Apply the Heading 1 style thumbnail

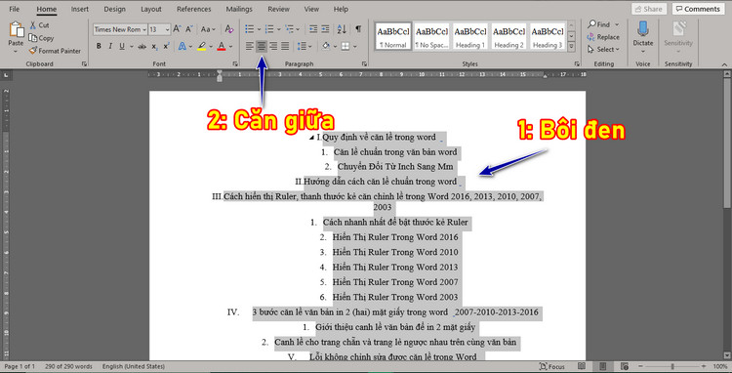pos(469,36)
